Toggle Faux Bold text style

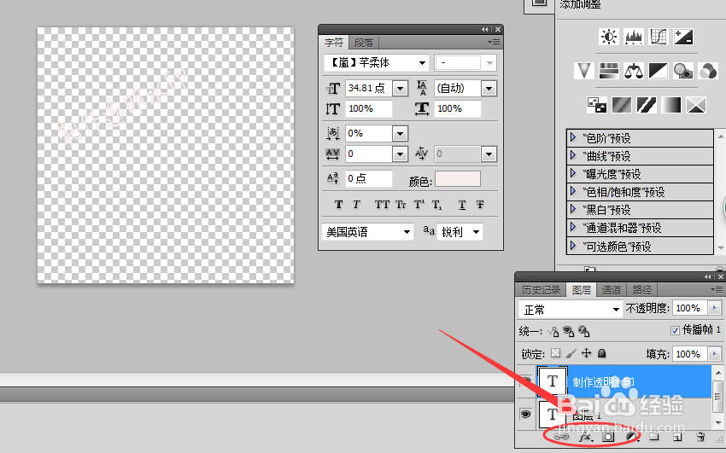pyautogui.click(x=338, y=204)
